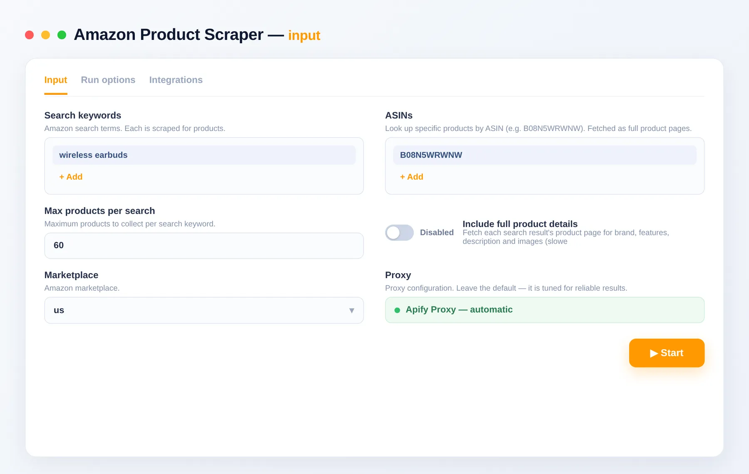
Task: Click the green maximize window dot
Action: [62, 35]
